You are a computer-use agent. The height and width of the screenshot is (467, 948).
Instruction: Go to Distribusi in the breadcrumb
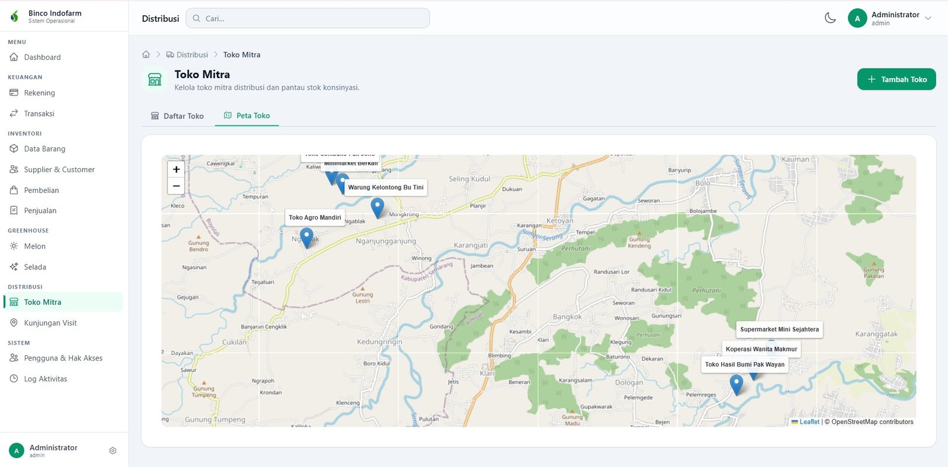point(187,54)
